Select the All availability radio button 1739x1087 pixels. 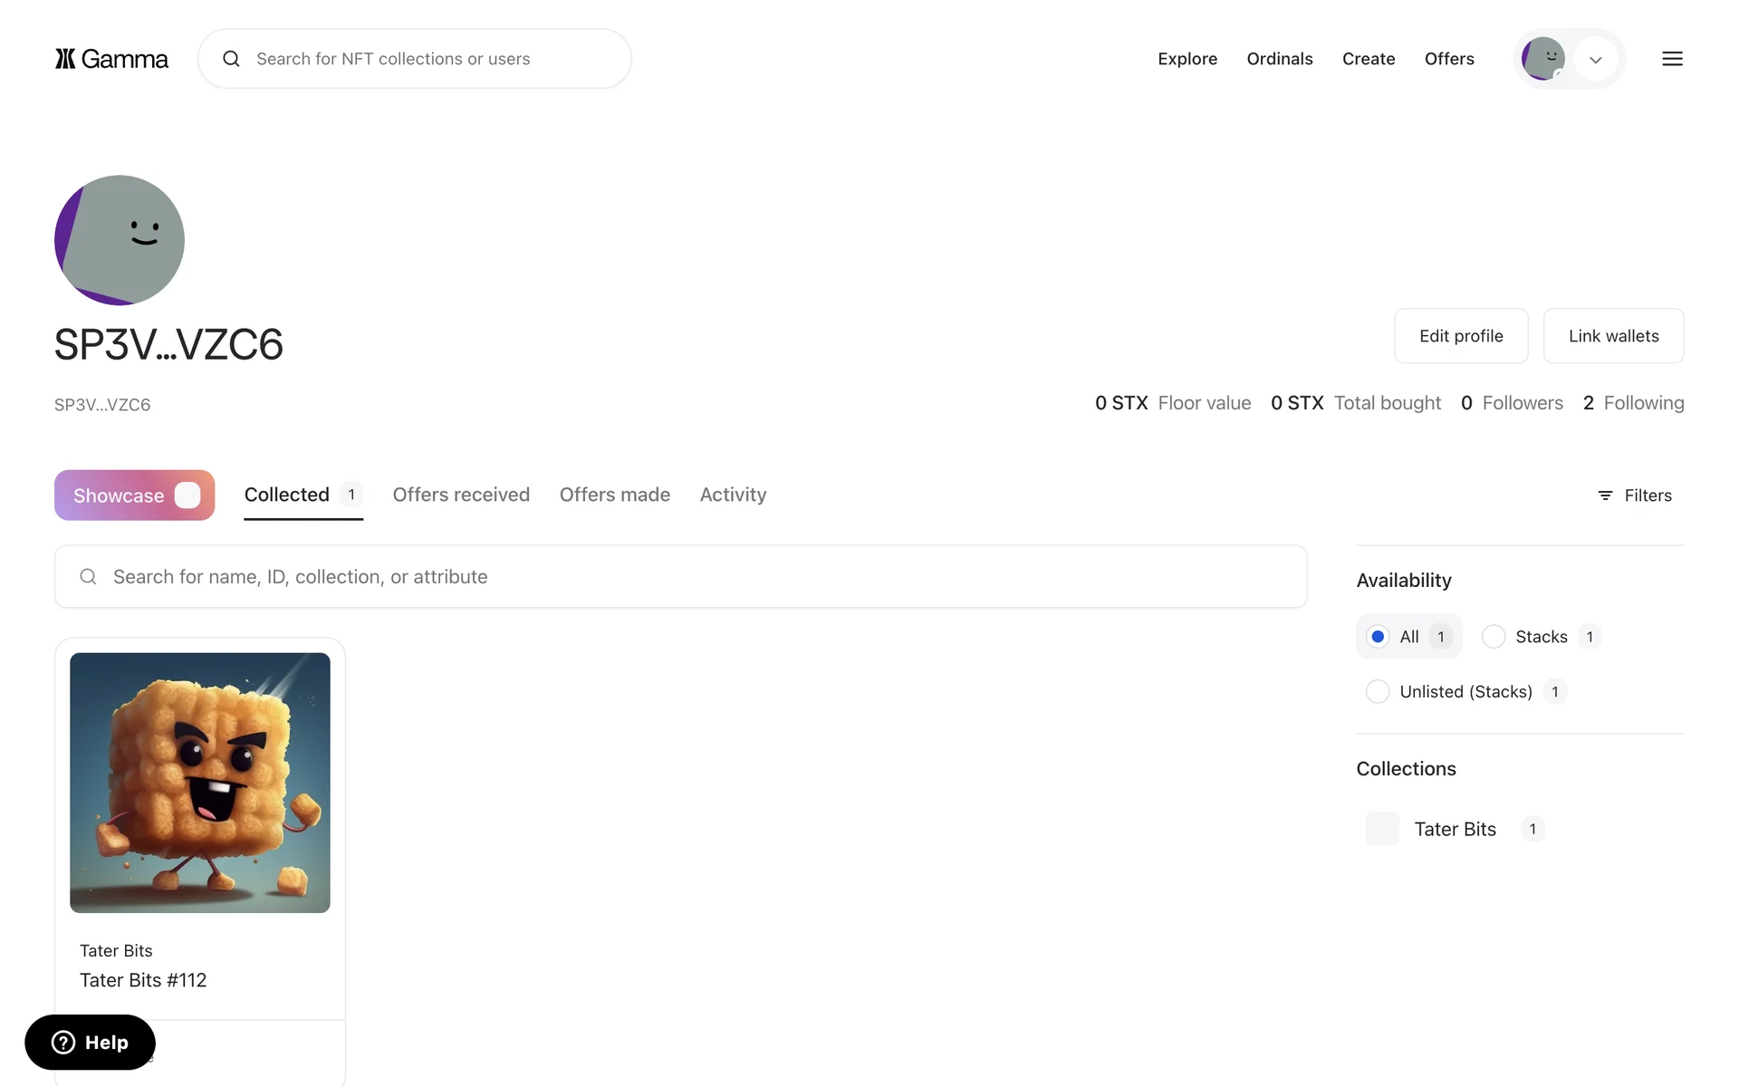tap(1378, 637)
